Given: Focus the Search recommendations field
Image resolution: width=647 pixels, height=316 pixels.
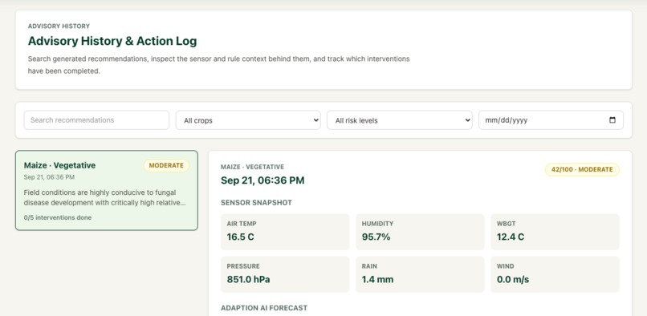Looking at the screenshot, I should pos(96,120).
